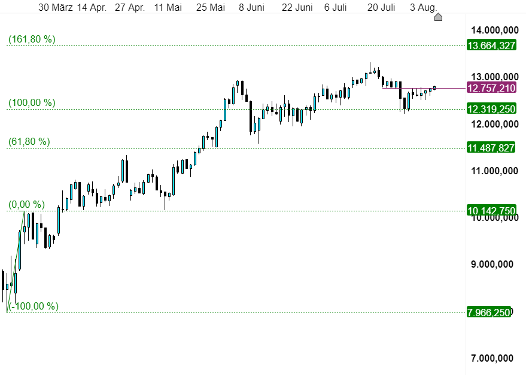Select the purple 12.757,210 current price label
The height and width of the screenshot is (376, 526).
(491, 88)
